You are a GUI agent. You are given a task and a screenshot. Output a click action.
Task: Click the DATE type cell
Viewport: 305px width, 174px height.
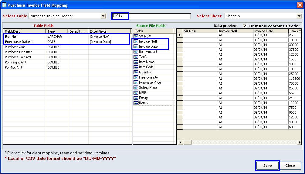tap(57, 42)
